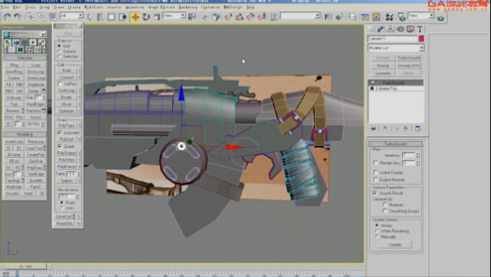Viewport: 491px width, 277px height.
Task: Open the Select by Name list
Action: 101,17
